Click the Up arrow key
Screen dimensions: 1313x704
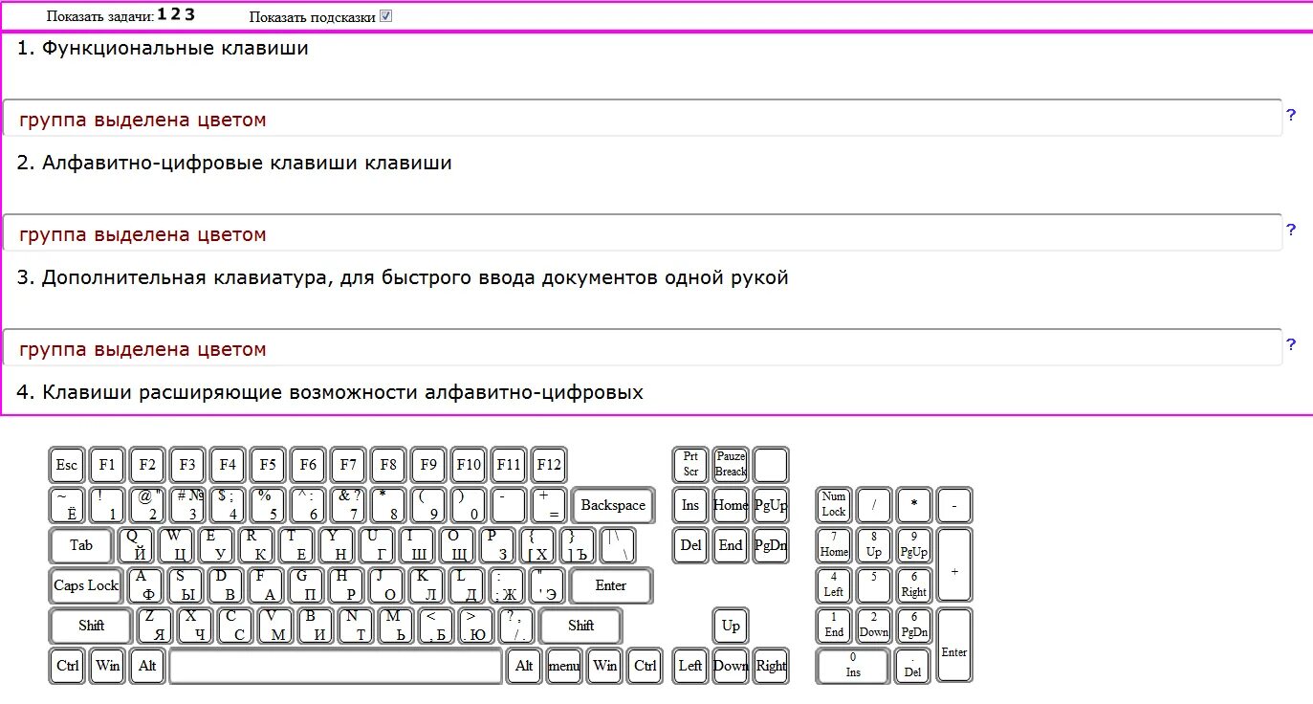tap(731, 626)
